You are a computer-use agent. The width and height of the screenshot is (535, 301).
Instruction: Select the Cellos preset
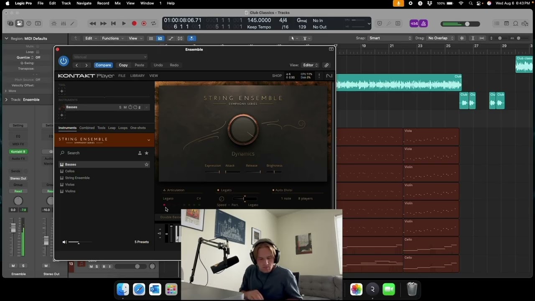(x=70, y=171)
